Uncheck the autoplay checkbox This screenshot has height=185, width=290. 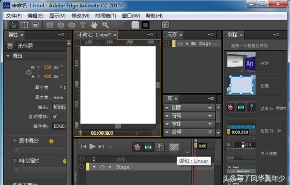[55, 116]
